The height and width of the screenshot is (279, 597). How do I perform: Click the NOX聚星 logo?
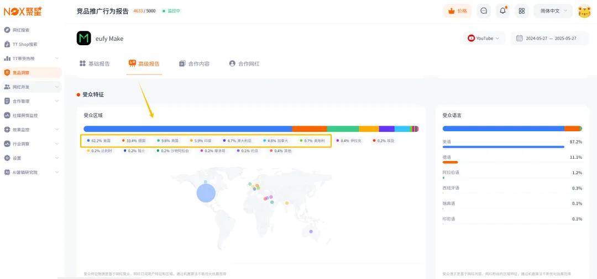[23, 11]
